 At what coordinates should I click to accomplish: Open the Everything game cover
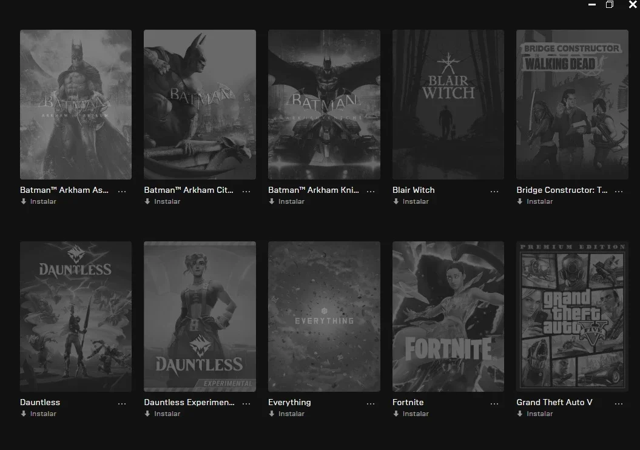(x=324, y=317)
